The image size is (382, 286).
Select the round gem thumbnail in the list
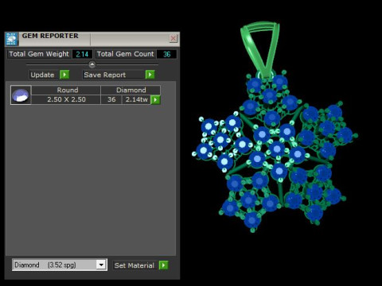(x=21, y=95)
